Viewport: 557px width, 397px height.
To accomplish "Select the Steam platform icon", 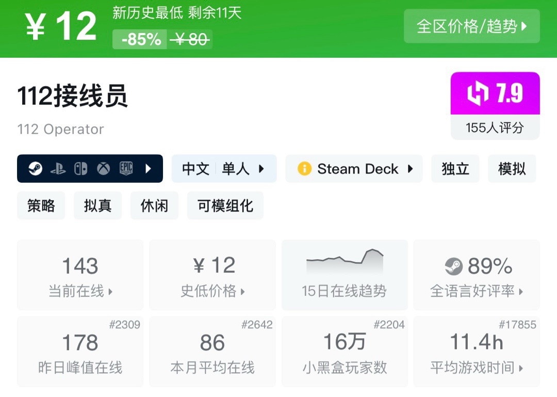I will pos(35,168).
